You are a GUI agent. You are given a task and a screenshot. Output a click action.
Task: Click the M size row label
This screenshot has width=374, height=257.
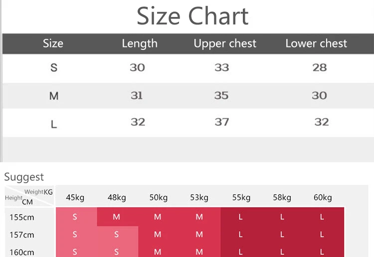click(x=54, y=96)
